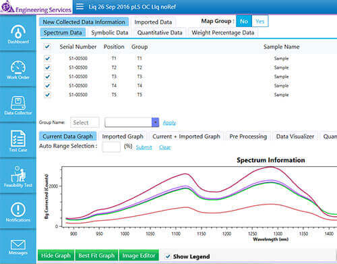Switch to the Imported Graph tab

pyautogui.click(x=123, y=136)
